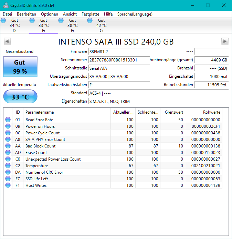Click the Schlechte column header
232x239 pixels.
148,112
